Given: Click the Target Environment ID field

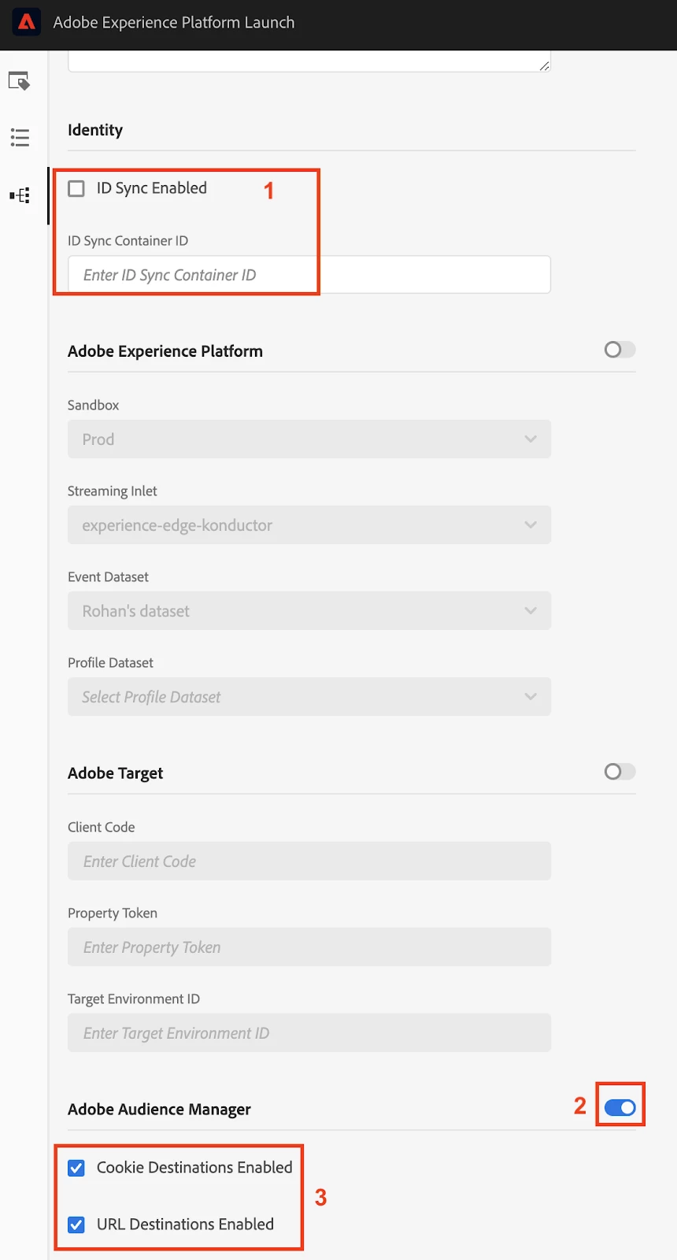Looking at the screenshot, I should [x=309, y=1033].
